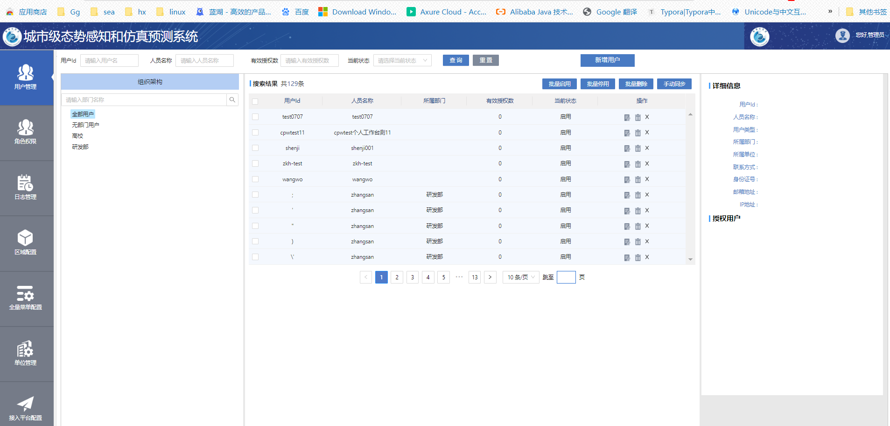This screenshot has height=426, width=890.
Task: Click trash icon for cpwtest11 row
Action: pyautogui.click(x=638, y=133)
